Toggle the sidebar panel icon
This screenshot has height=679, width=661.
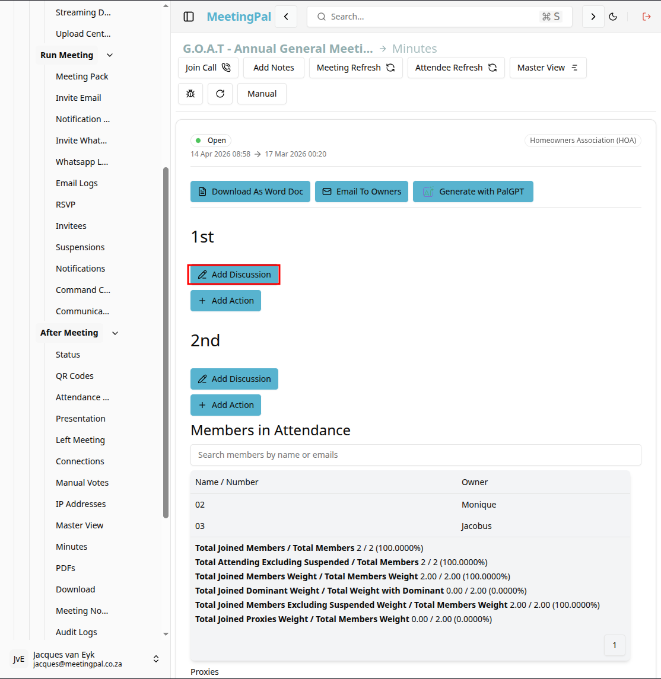click(x=189, y=17)
